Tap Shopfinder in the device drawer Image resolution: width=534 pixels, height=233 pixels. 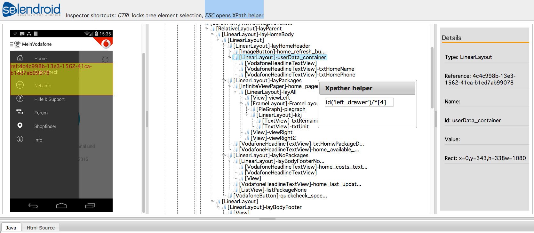[45, 126]
